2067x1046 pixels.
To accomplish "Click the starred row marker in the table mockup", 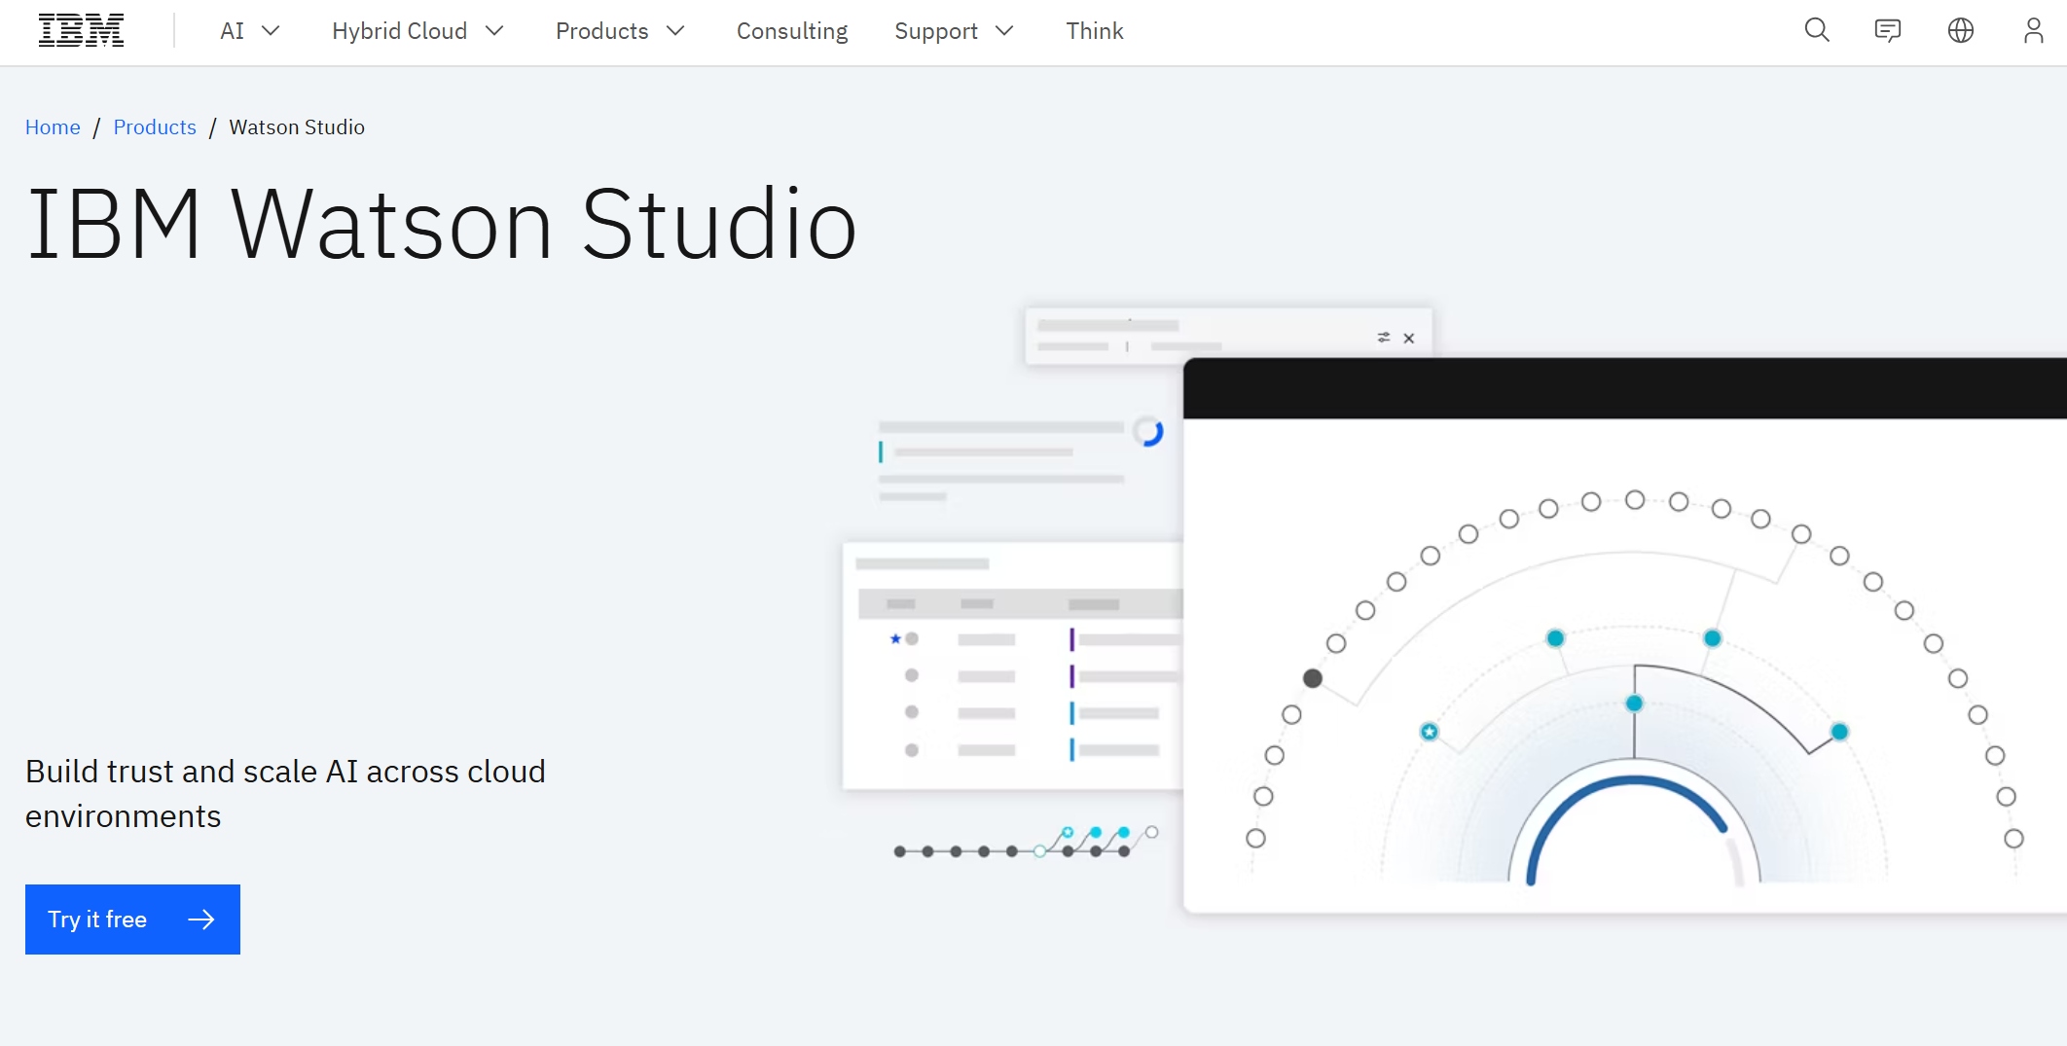I will click(x=893, y=639).
